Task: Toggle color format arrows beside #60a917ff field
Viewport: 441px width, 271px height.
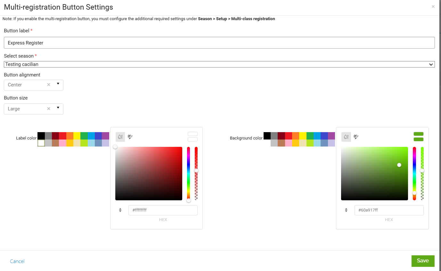Action: click(x=346, y=210)
